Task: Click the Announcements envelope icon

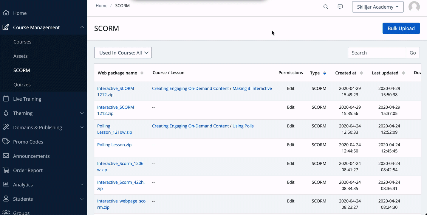Action: (x=6, y=156)
